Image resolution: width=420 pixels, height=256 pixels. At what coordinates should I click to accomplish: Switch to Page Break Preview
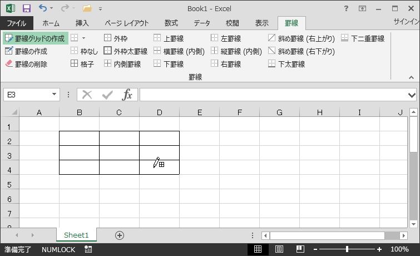[x=300, y=249]
